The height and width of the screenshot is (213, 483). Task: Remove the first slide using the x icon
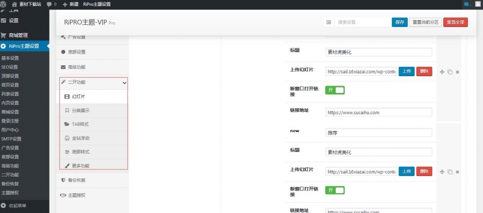[457, 72]
